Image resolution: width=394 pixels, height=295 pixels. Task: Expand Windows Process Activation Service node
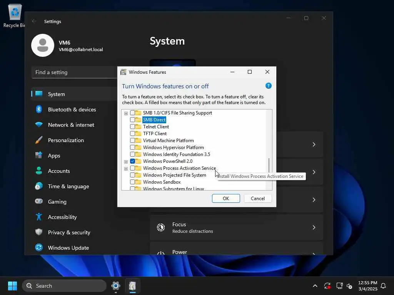(126, 169)
